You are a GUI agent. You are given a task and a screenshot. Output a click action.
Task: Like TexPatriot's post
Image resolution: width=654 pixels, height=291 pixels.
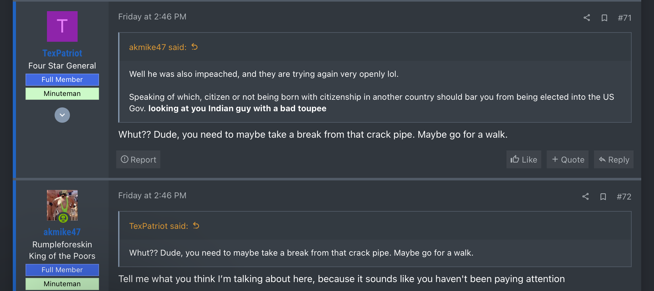(x=524, y=160)
